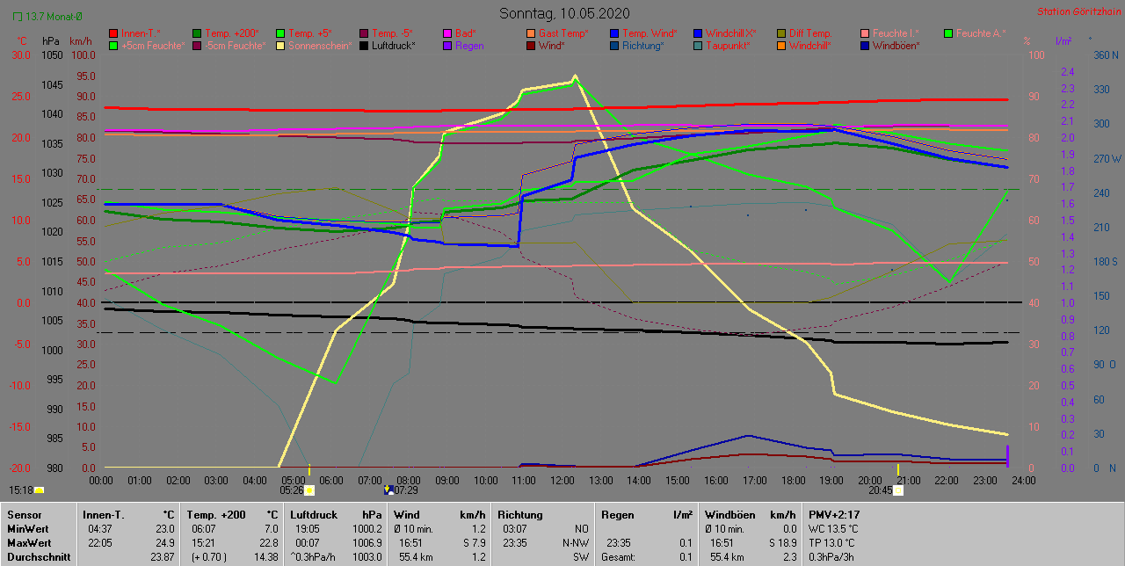Select the Sensor row header
1125x566 pixels.
pyautogui.click(x=24, y=514)
